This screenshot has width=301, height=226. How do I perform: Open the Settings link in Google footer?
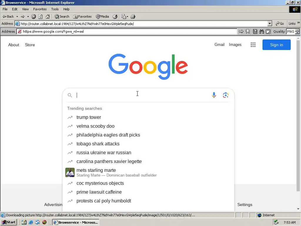(245, 205)
